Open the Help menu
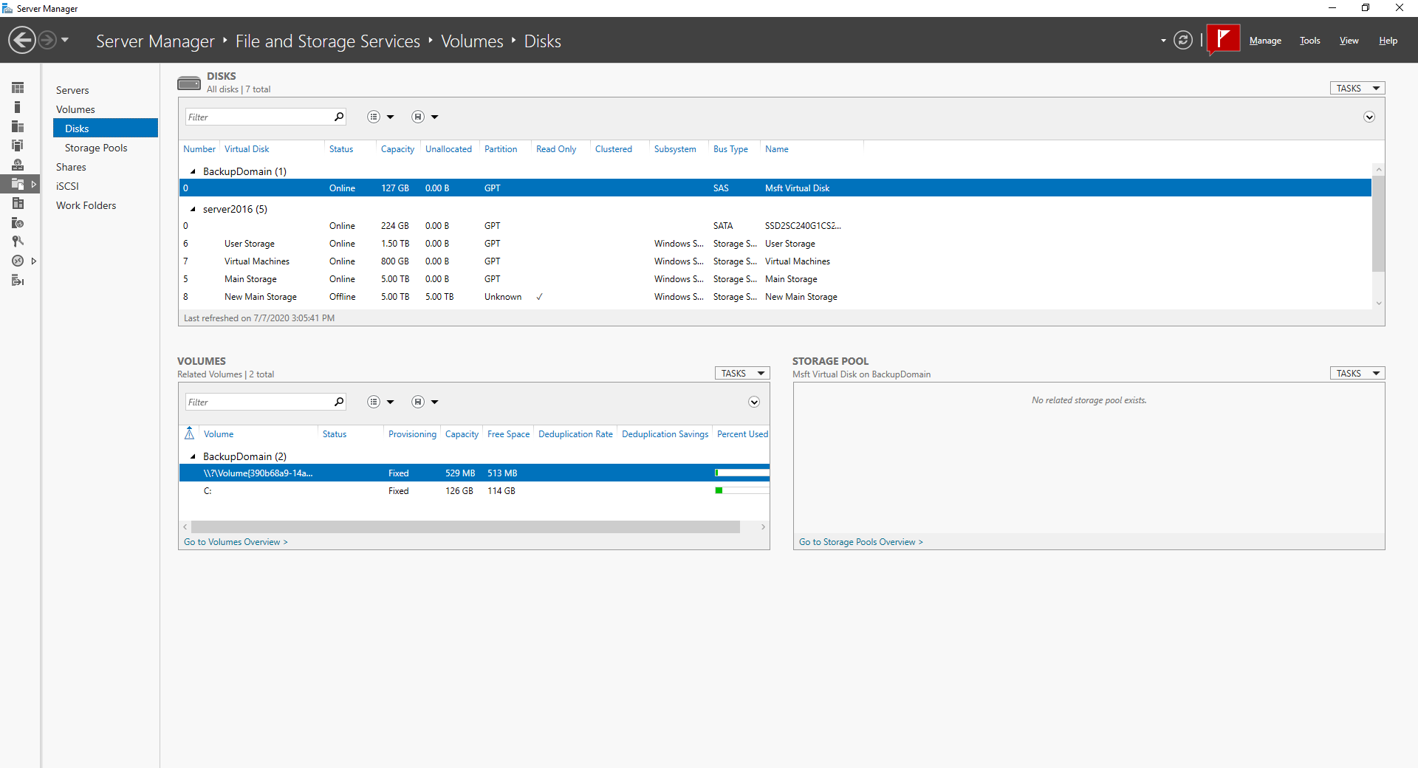This screenshot has width=1418, height=768. pos(1388,41)
